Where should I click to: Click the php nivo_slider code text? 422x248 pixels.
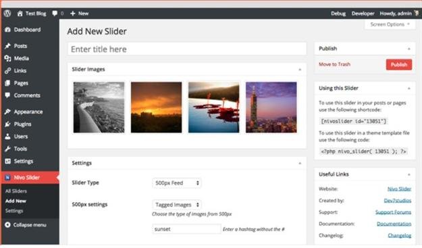coord(364,151)
